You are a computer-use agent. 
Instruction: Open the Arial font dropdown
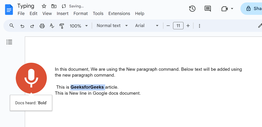coord(147,26)
